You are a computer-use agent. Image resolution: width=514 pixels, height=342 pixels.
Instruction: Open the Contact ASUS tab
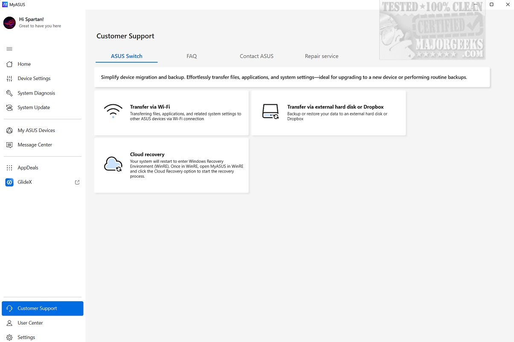(x=256, y=56)
